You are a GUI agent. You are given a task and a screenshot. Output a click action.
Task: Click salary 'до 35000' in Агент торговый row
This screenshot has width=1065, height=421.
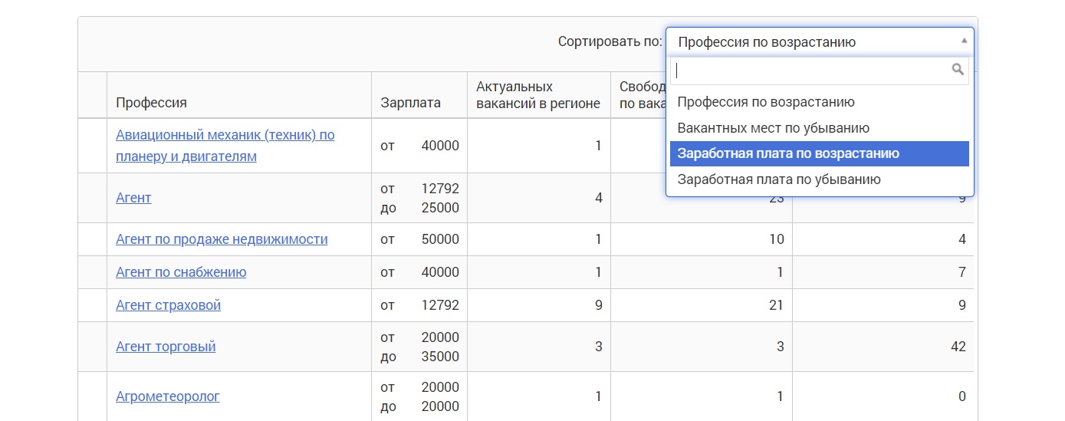419,357
